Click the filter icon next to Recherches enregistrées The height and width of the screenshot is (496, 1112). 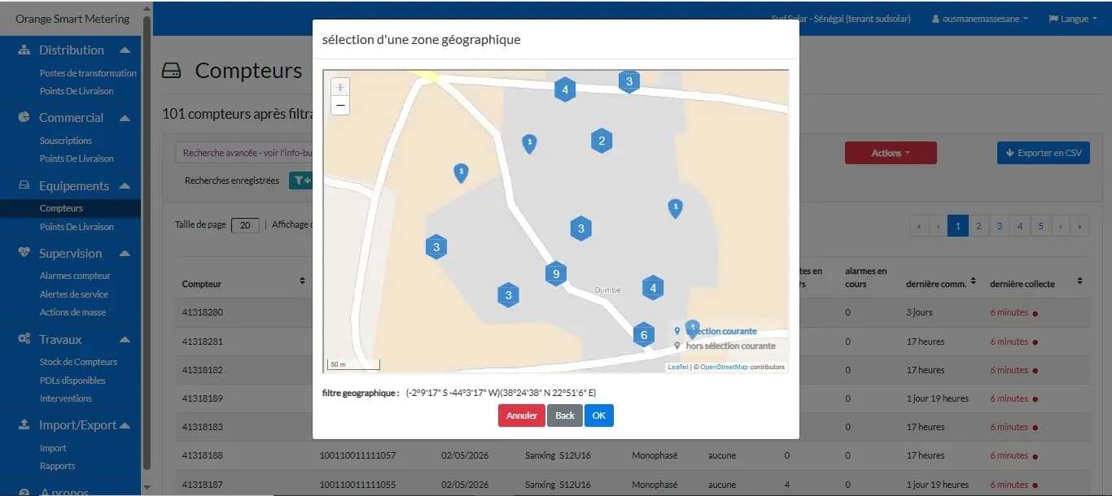(301, 181)
